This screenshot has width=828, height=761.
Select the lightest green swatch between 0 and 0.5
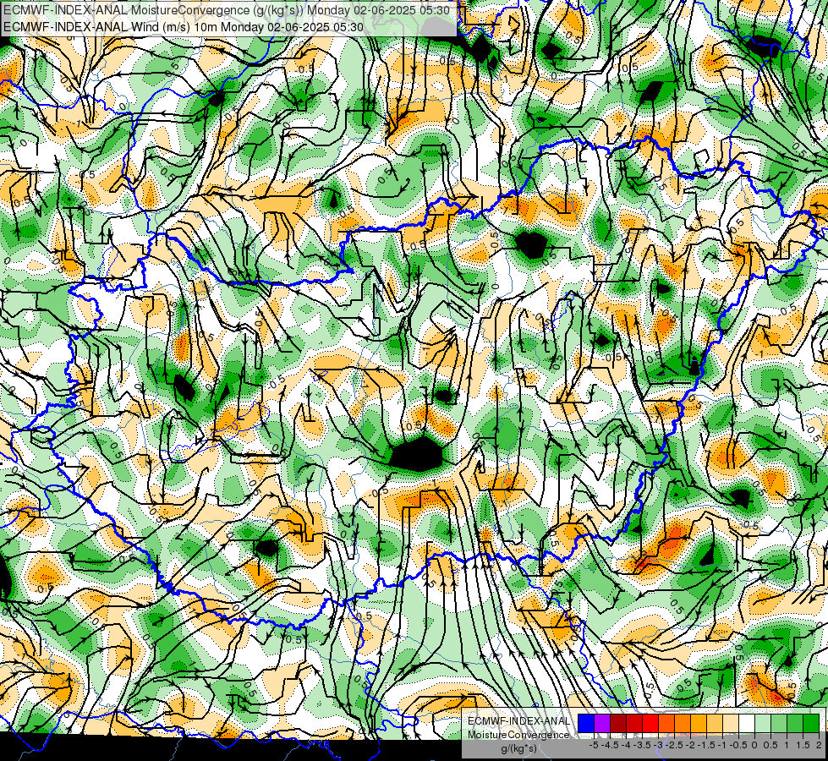tap(763, 724)
